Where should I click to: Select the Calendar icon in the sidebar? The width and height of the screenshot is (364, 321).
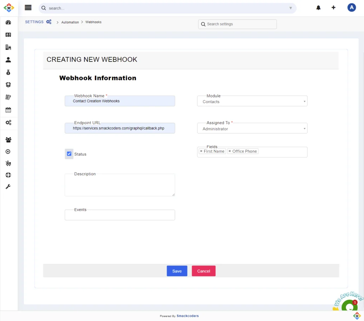(9, 109)
